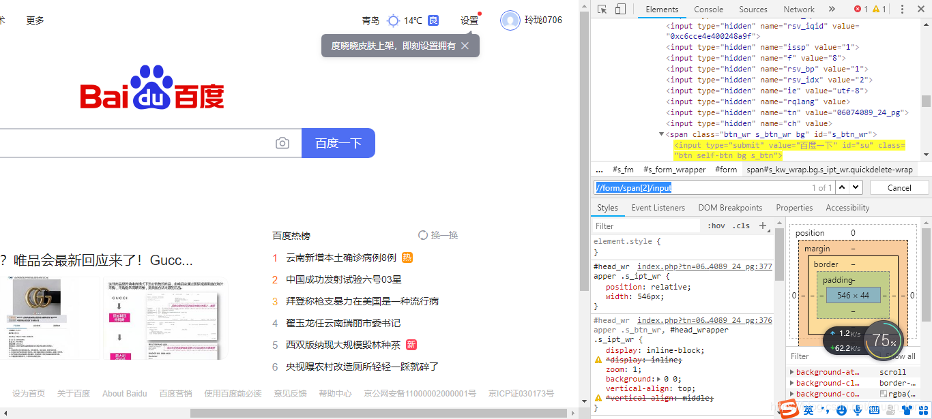
Task: Click the horizontal page scrollbar
Action: (x=379, y=413)
